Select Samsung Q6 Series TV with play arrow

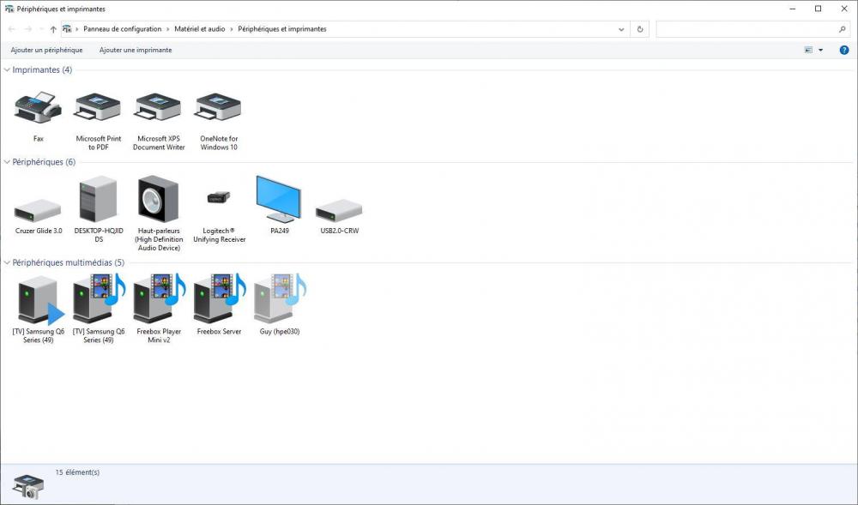pyautogui.click(x=39, y=299)
